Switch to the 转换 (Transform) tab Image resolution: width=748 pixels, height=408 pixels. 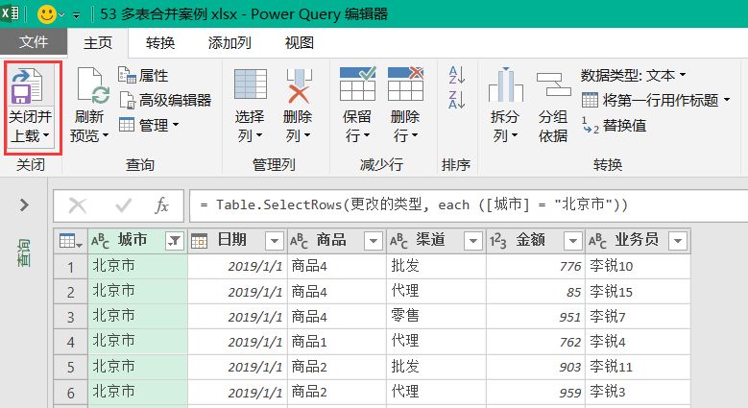coord(160,43)
